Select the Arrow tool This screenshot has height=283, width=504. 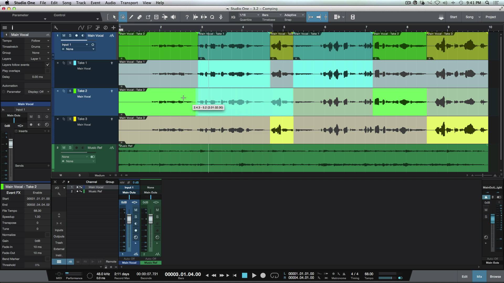coord(114,17)
